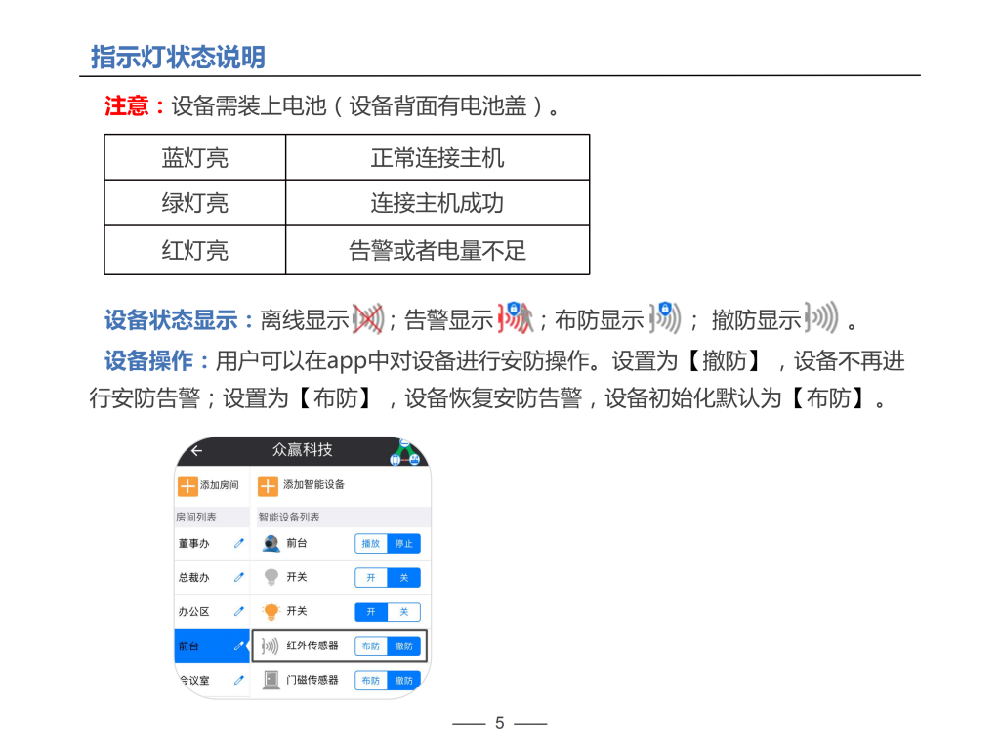Image resolution: width=1000 pixels, height=750 pixels.
Task: Click the pencil edit icon beside 董事办
Action: (238, 544)
